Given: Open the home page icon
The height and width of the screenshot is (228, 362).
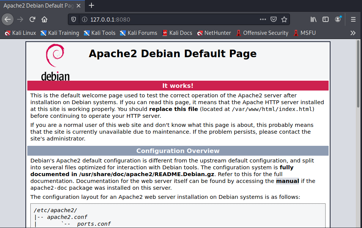Looking at the screenshot, I should [44, 19].
